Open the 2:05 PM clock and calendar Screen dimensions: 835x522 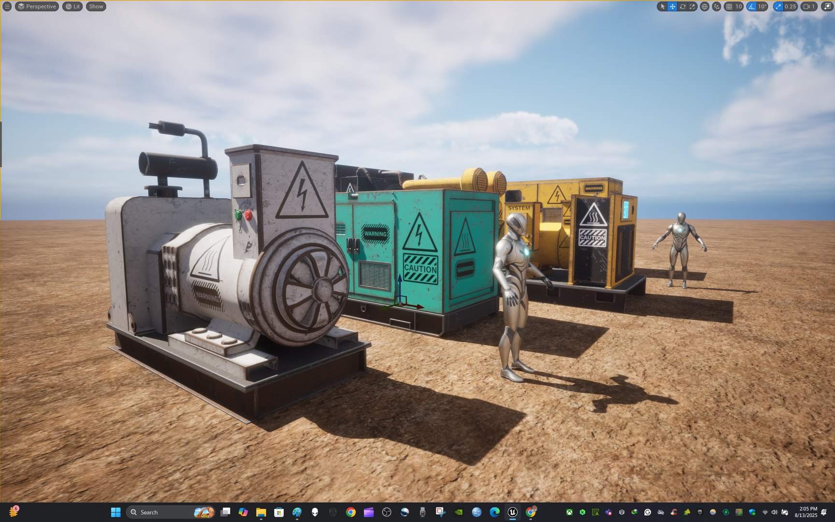(806, 512)
